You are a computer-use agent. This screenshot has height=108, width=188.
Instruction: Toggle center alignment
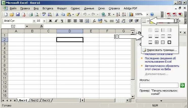click(x=75, y=21)
